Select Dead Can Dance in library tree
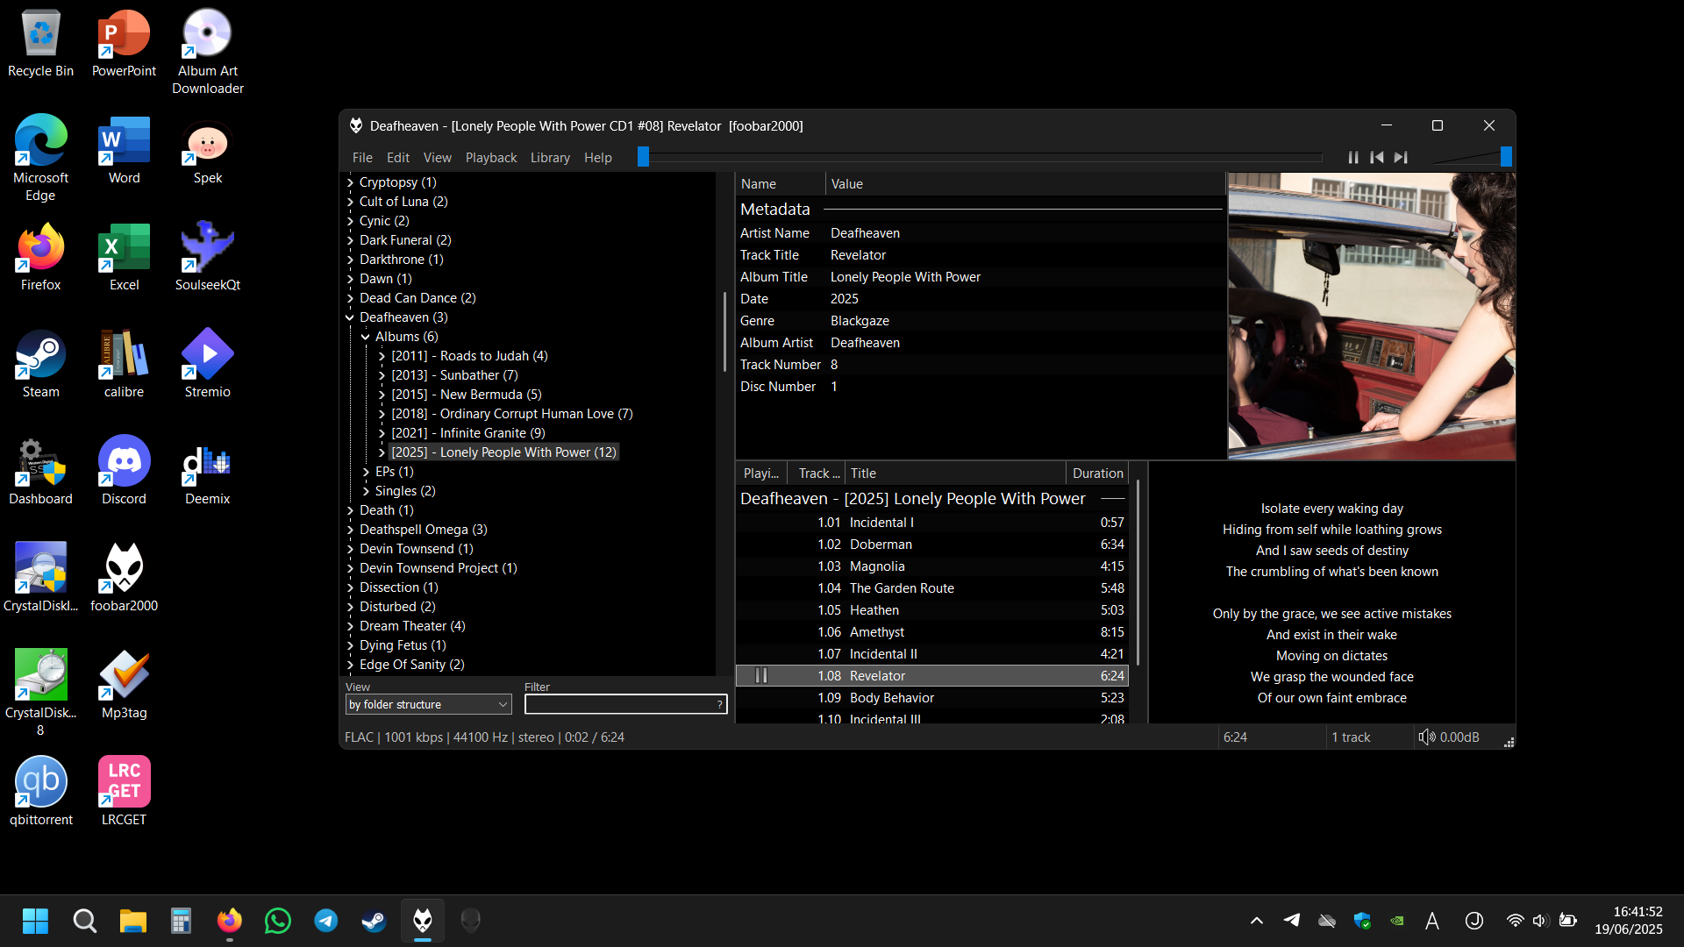Image resolution: width=1684 pixels, height=947 pixels. (417, 298)
